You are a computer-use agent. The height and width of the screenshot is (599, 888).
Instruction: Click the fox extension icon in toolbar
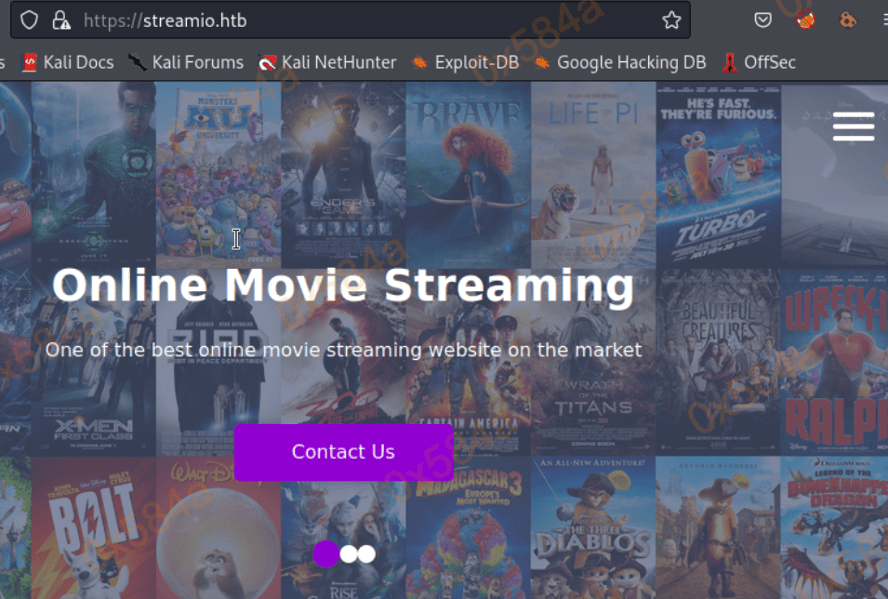(805, 20)
